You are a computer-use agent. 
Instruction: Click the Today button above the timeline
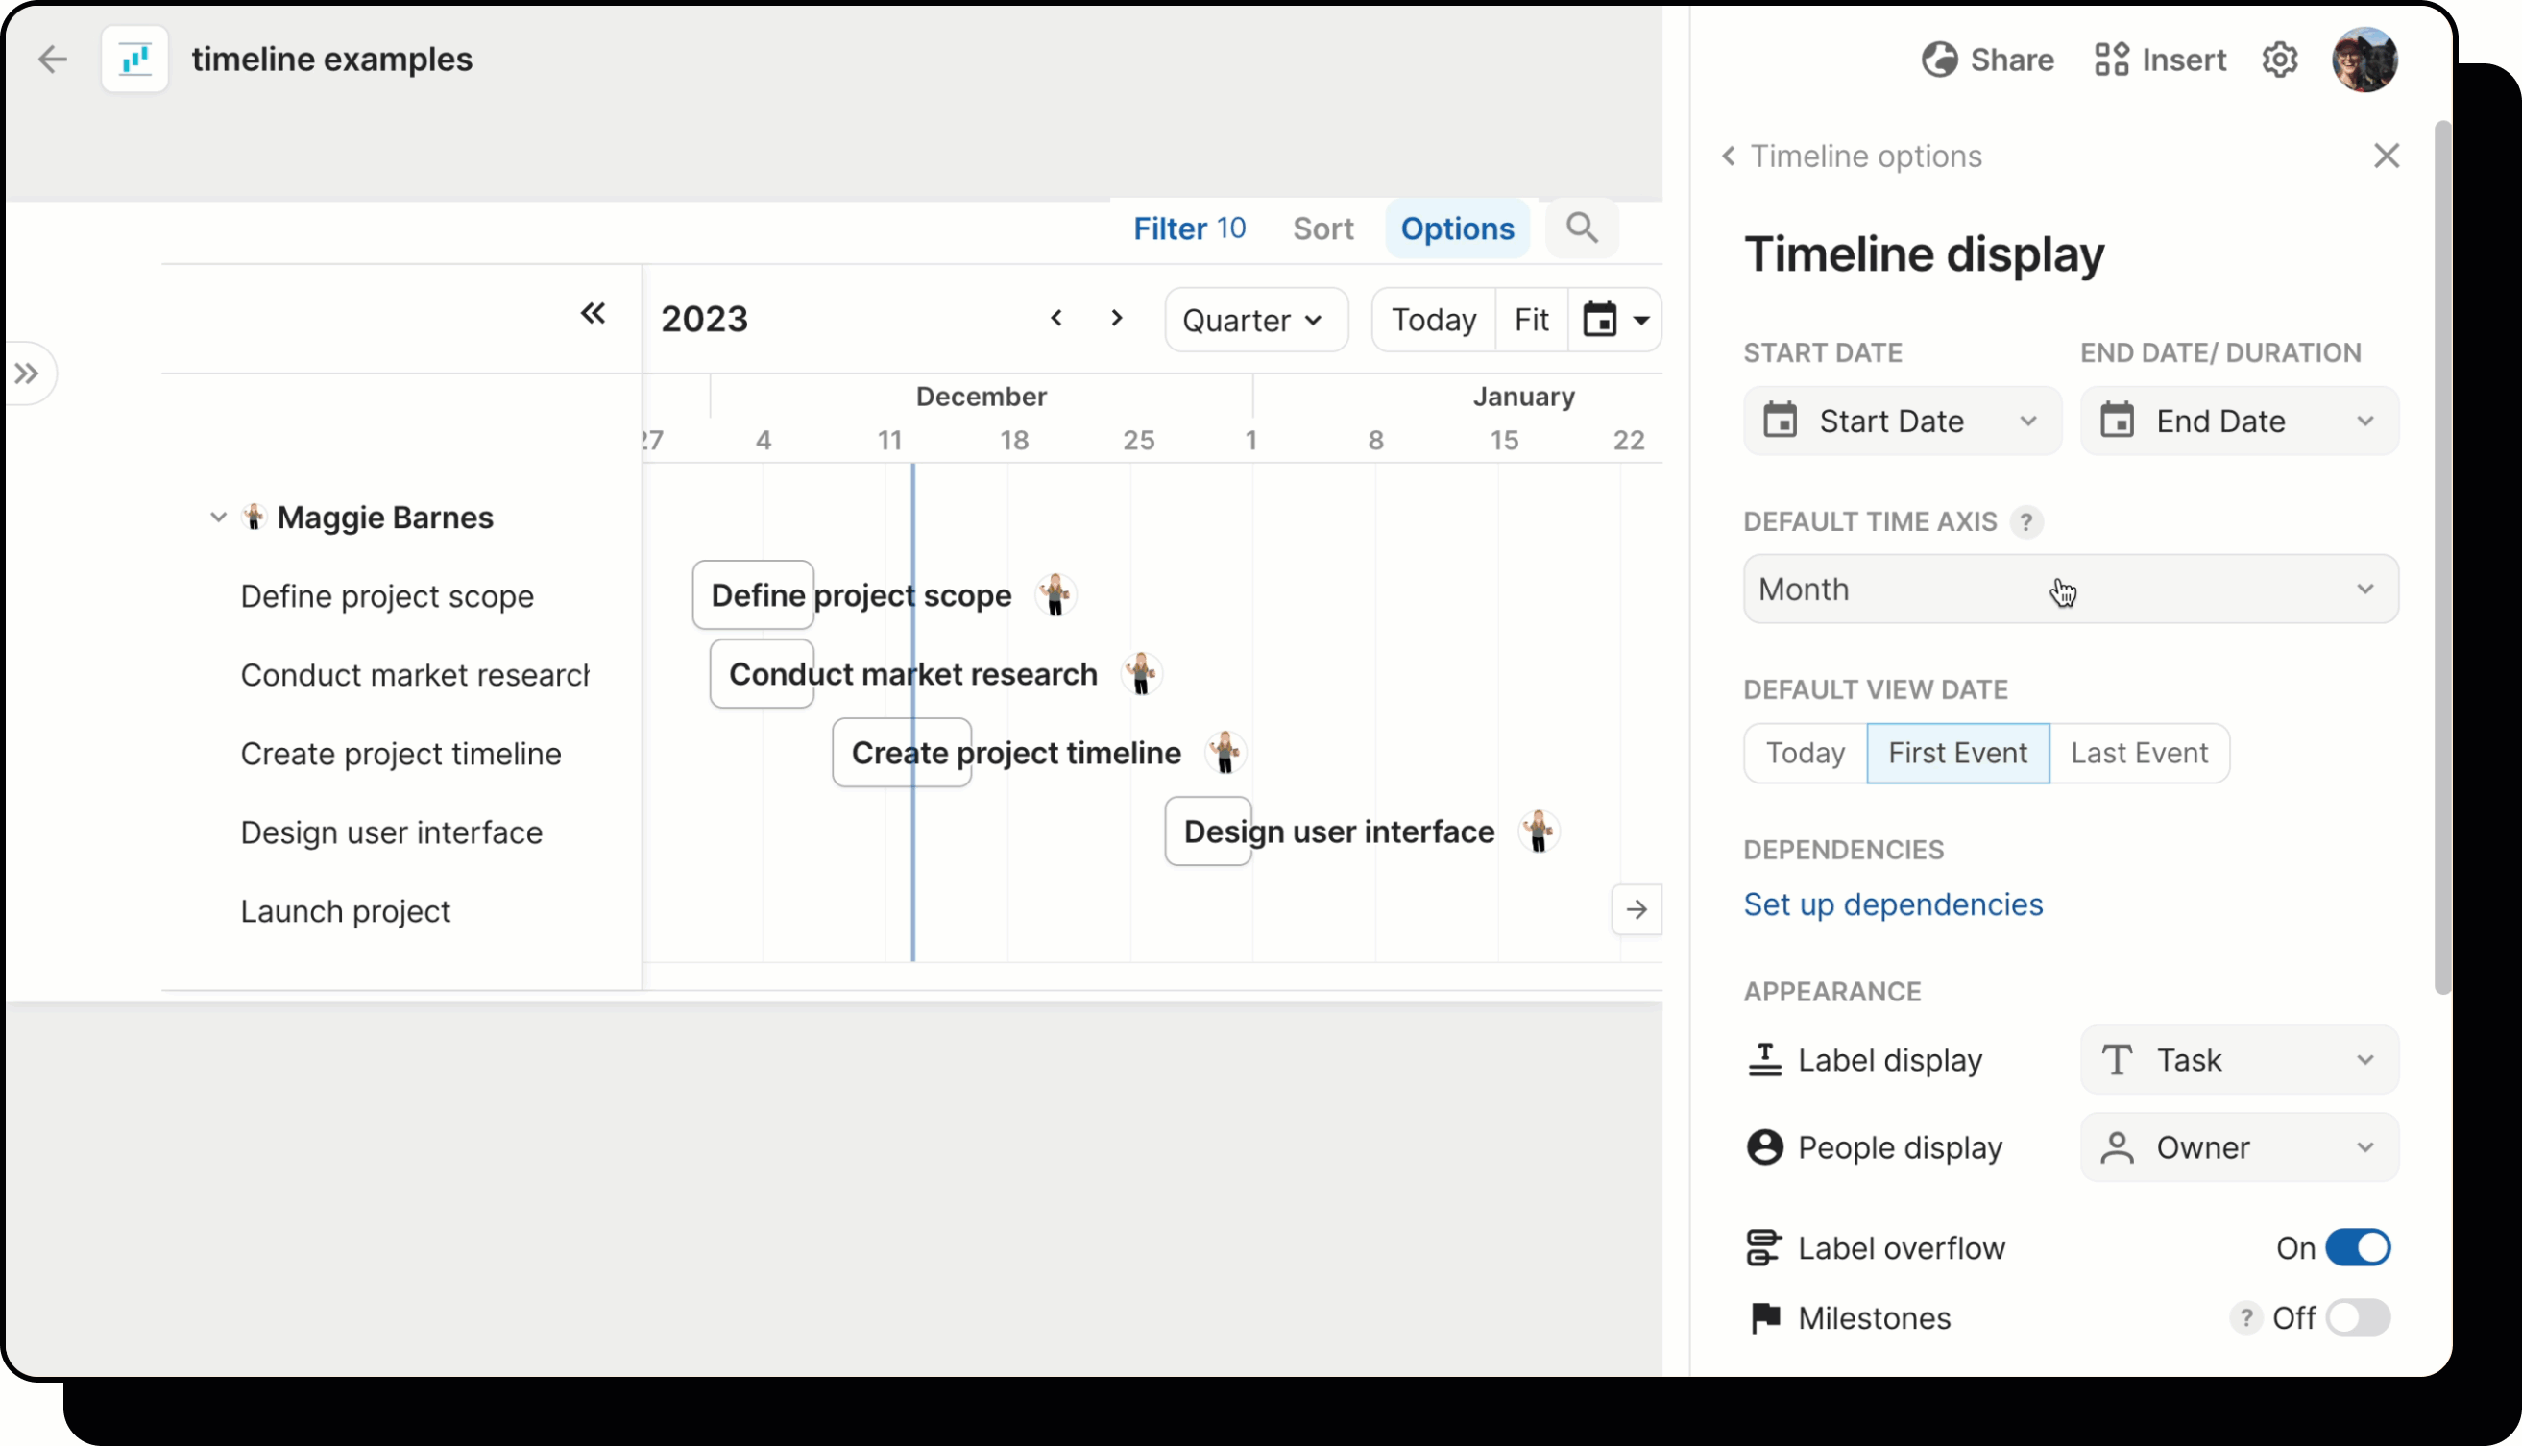[1432, 319]
